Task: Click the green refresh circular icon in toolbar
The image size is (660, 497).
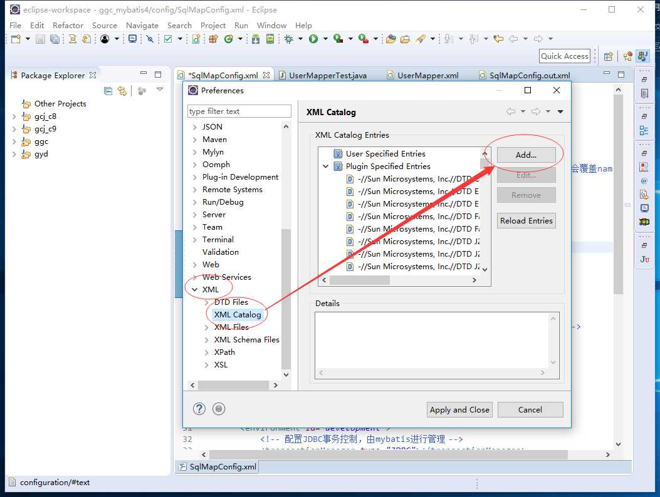Action: point(229,39)
